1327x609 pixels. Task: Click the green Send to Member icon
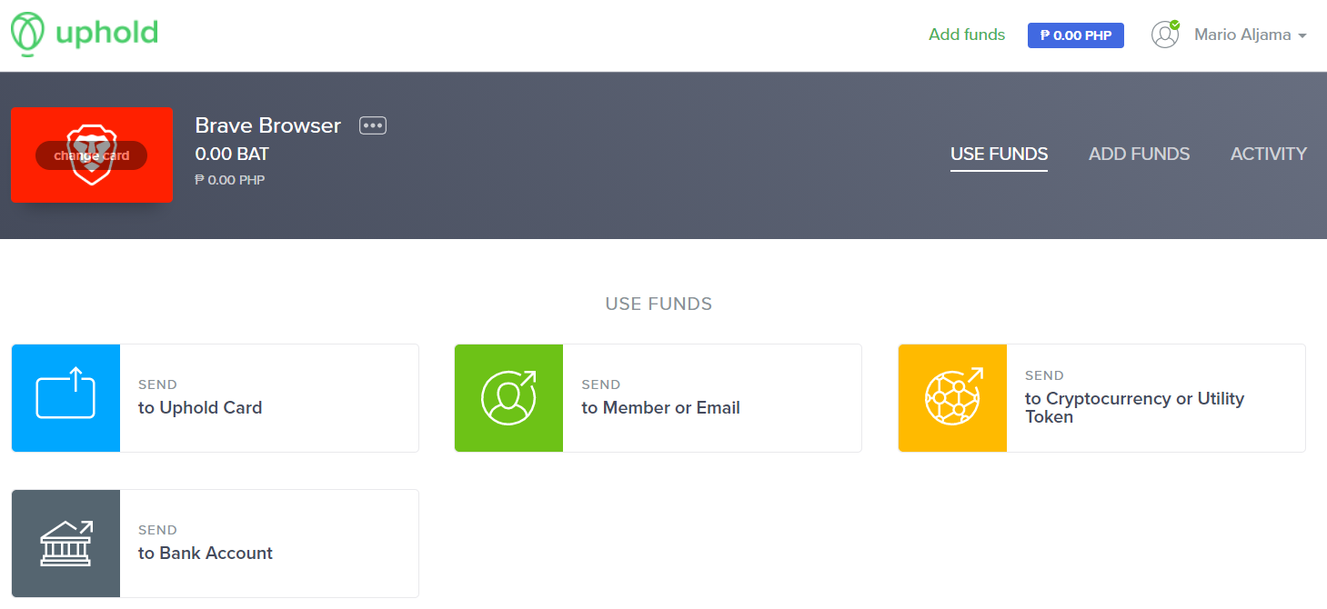coord(508,398)
